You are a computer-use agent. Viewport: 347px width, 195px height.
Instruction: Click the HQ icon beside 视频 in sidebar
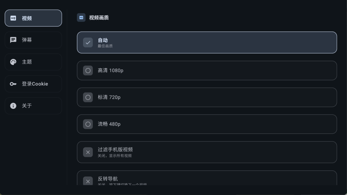tap(13, 18)
